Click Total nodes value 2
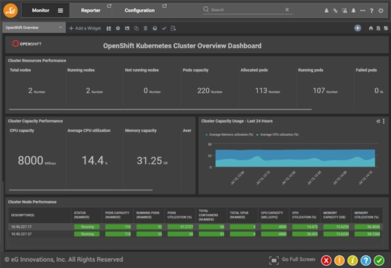 point(30,90)
